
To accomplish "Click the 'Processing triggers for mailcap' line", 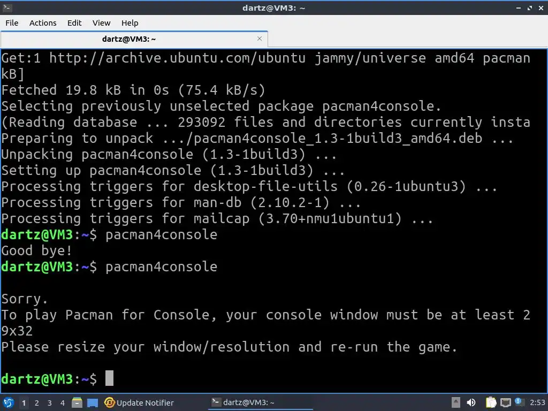I will pyautogui.click(x=217, y=218).
